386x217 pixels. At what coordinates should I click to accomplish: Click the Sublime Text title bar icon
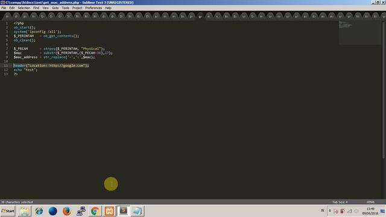tap(2, 2)
